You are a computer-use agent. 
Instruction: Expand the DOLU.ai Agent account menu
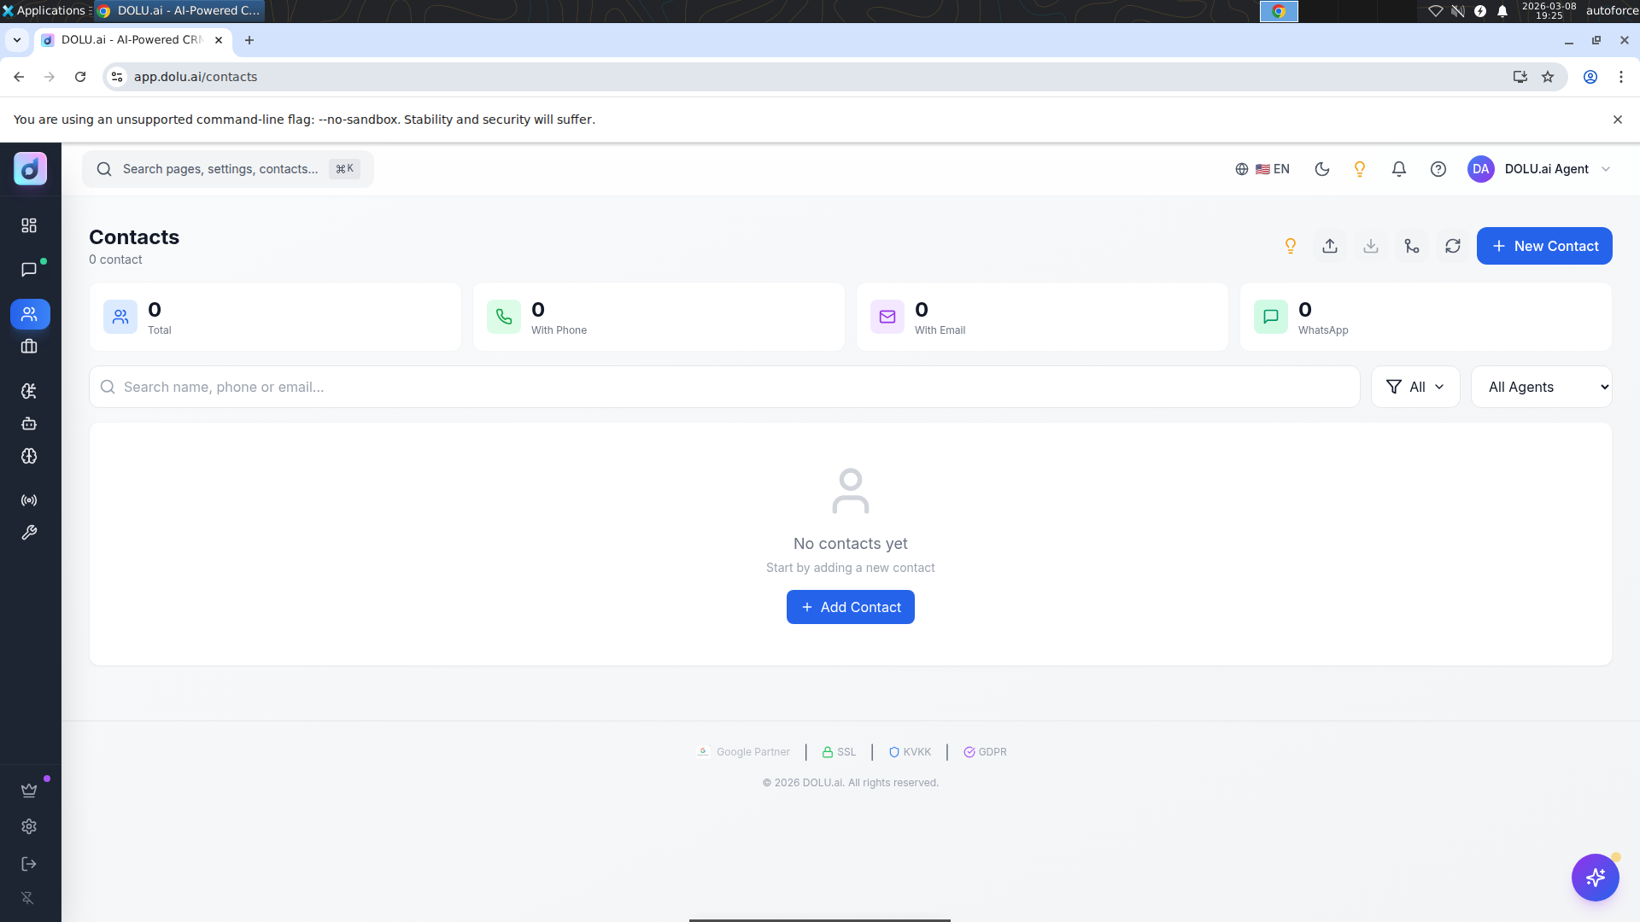(1539, 169)
